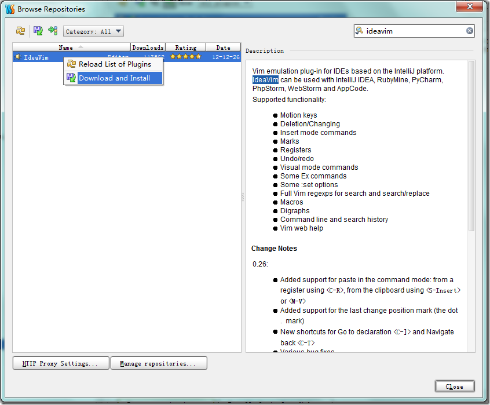Click the Close button
Image resolution: width=490 pixels, height=405 pixels.
(454, 386)
